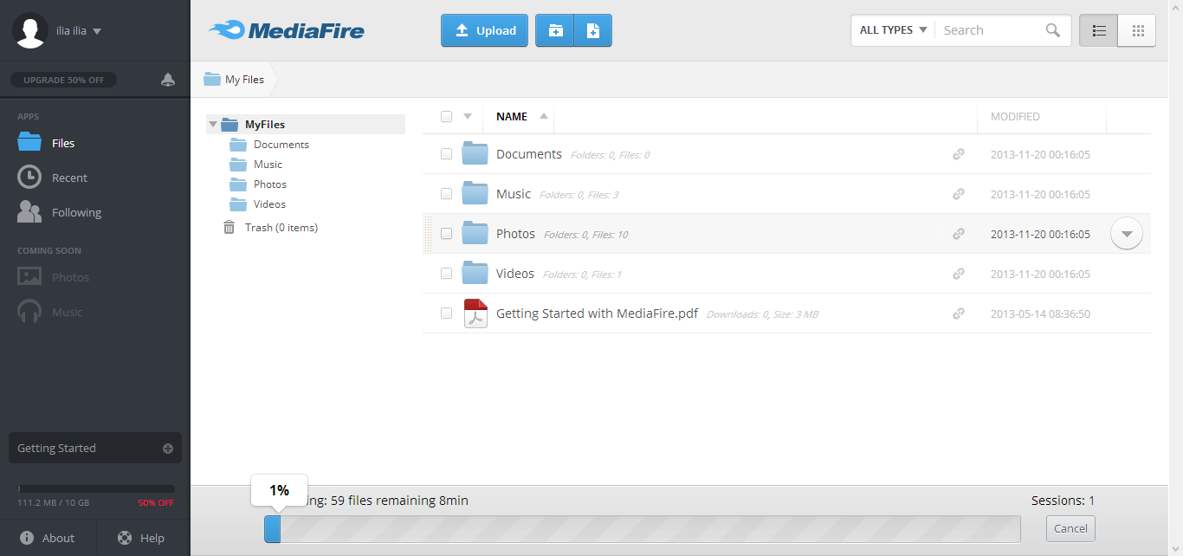Sort by MODIFIED column header

pos(1015,116)
